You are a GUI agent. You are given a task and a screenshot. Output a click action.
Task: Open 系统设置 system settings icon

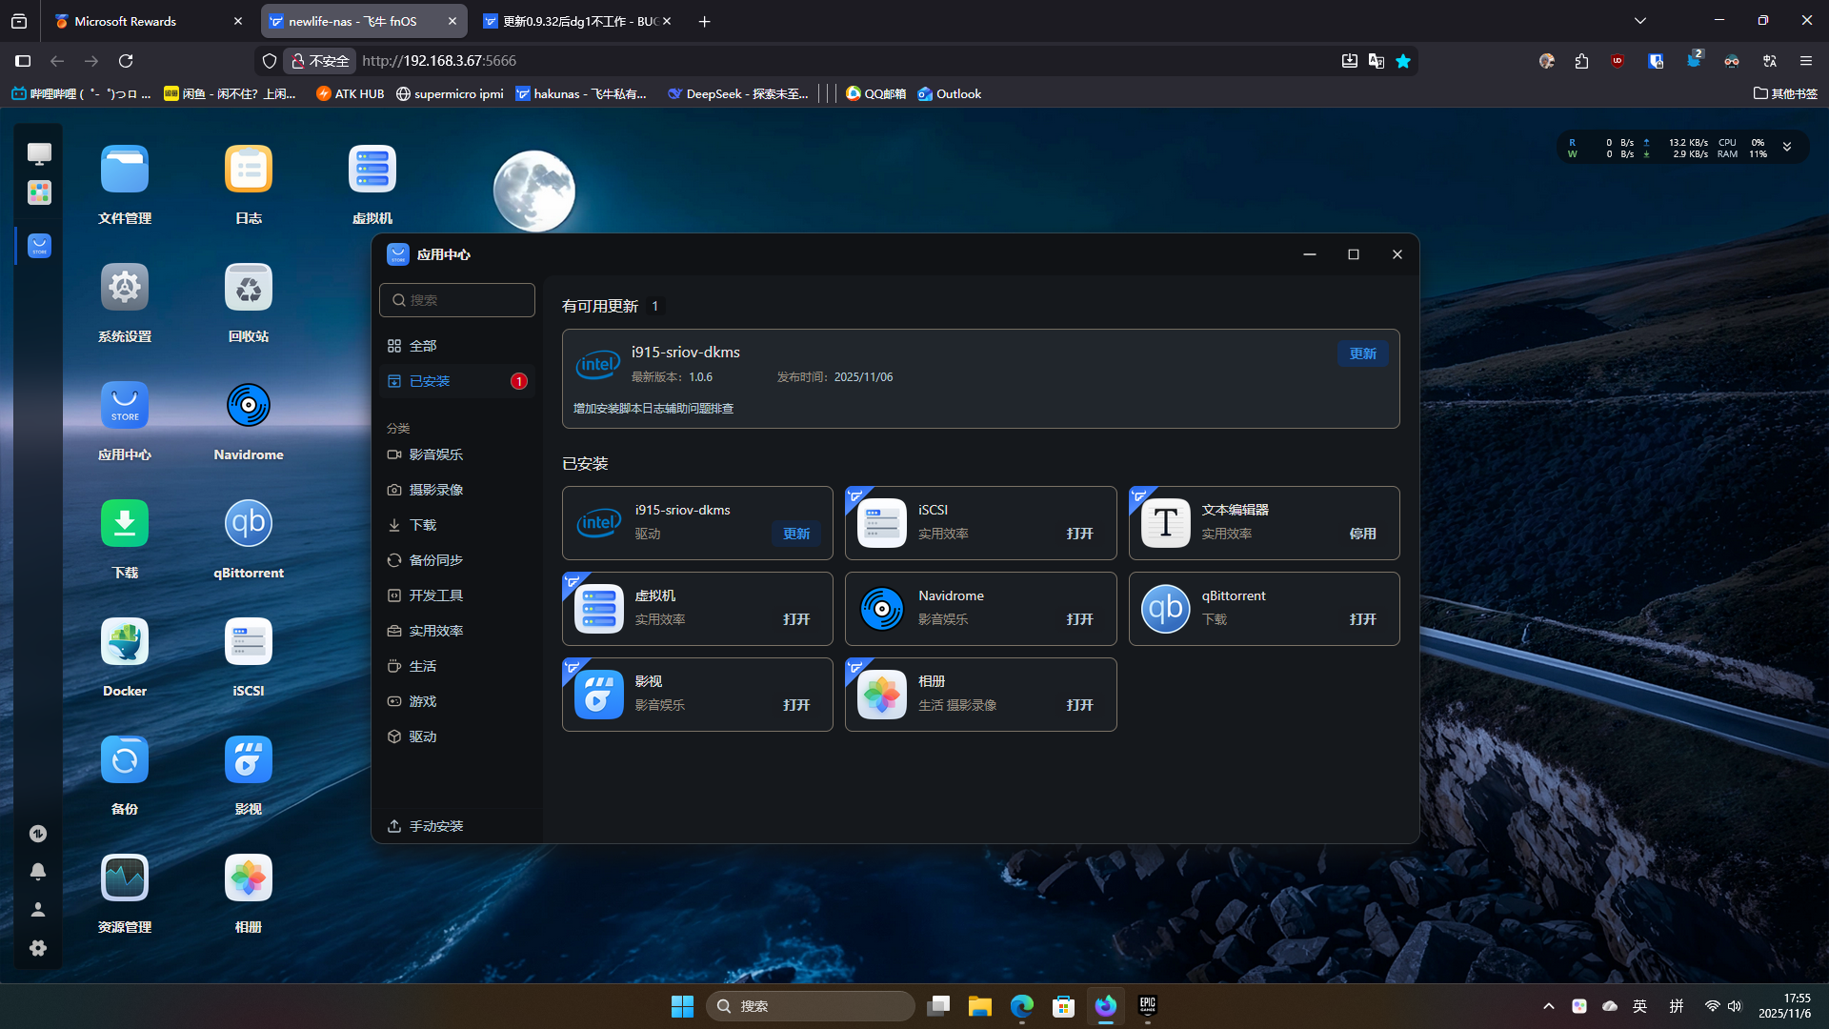[125, 289]
